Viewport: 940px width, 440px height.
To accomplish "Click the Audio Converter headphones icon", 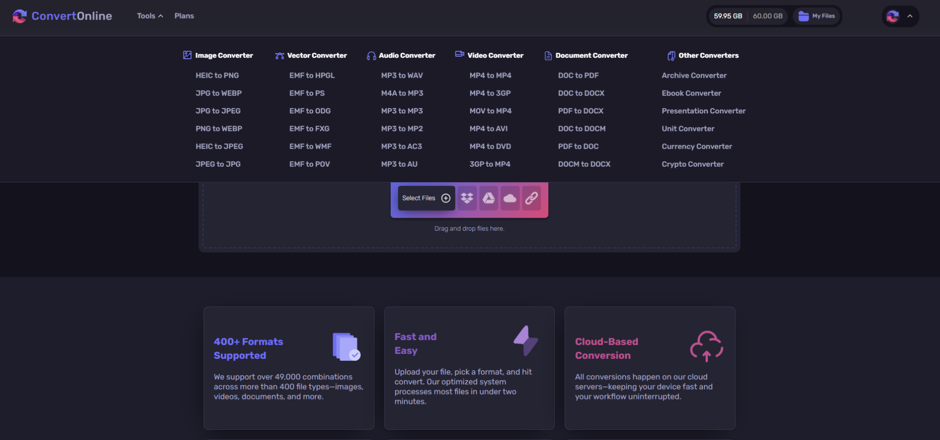I will [x=371, y=55].
